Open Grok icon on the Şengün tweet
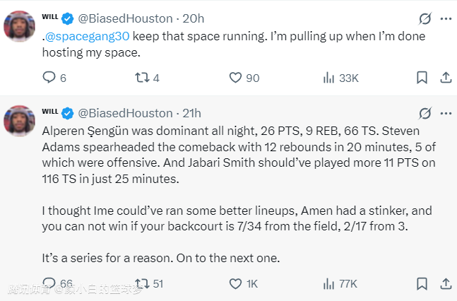Viewport: 457px width, 301px height. 425,113
